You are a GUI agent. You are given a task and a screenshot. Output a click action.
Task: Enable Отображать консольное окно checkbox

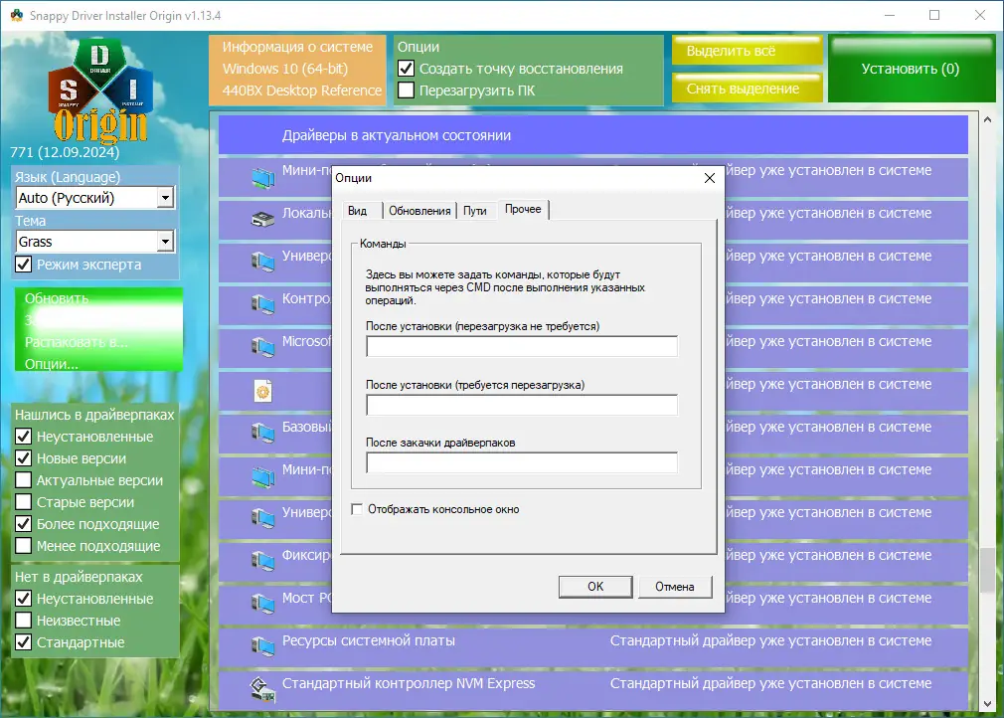tap(357, 509)
